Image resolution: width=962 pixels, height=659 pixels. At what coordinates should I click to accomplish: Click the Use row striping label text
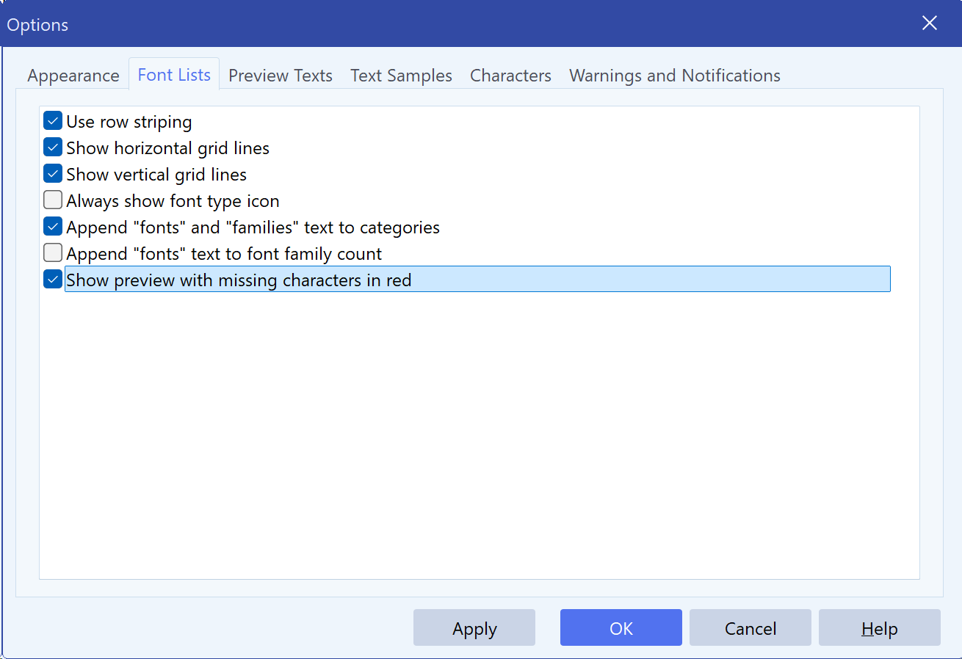click(x=129, y=122)
